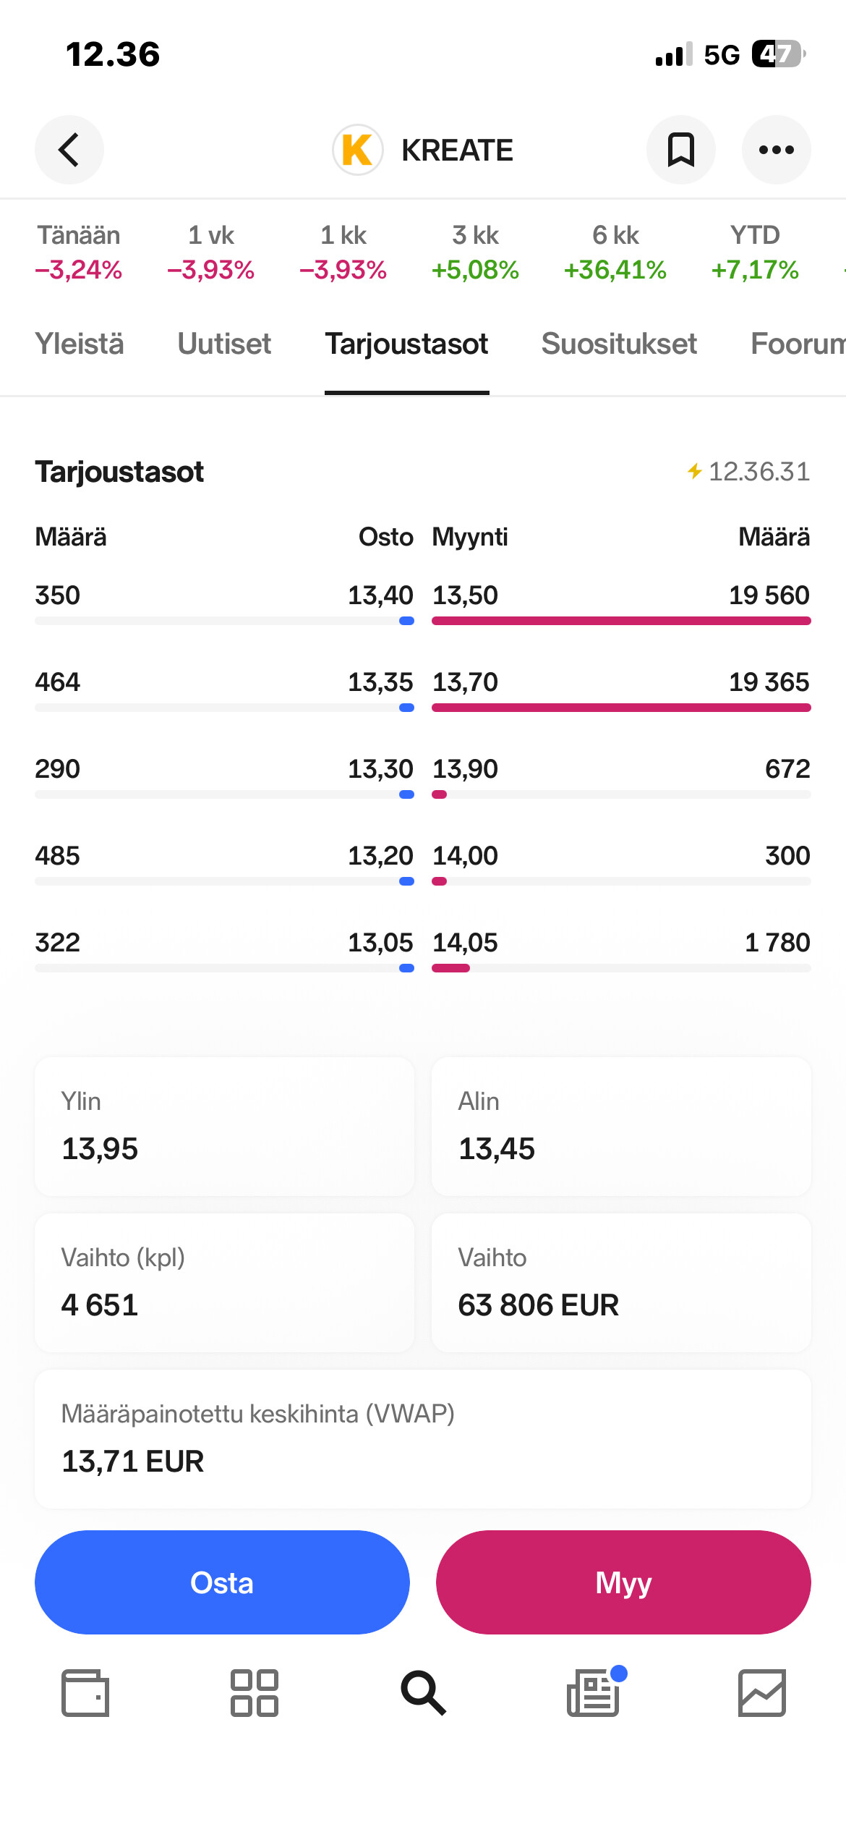The image size is (846, 1832).
Task: Bookmark the KREATE stock
Action: pos(680,150)
